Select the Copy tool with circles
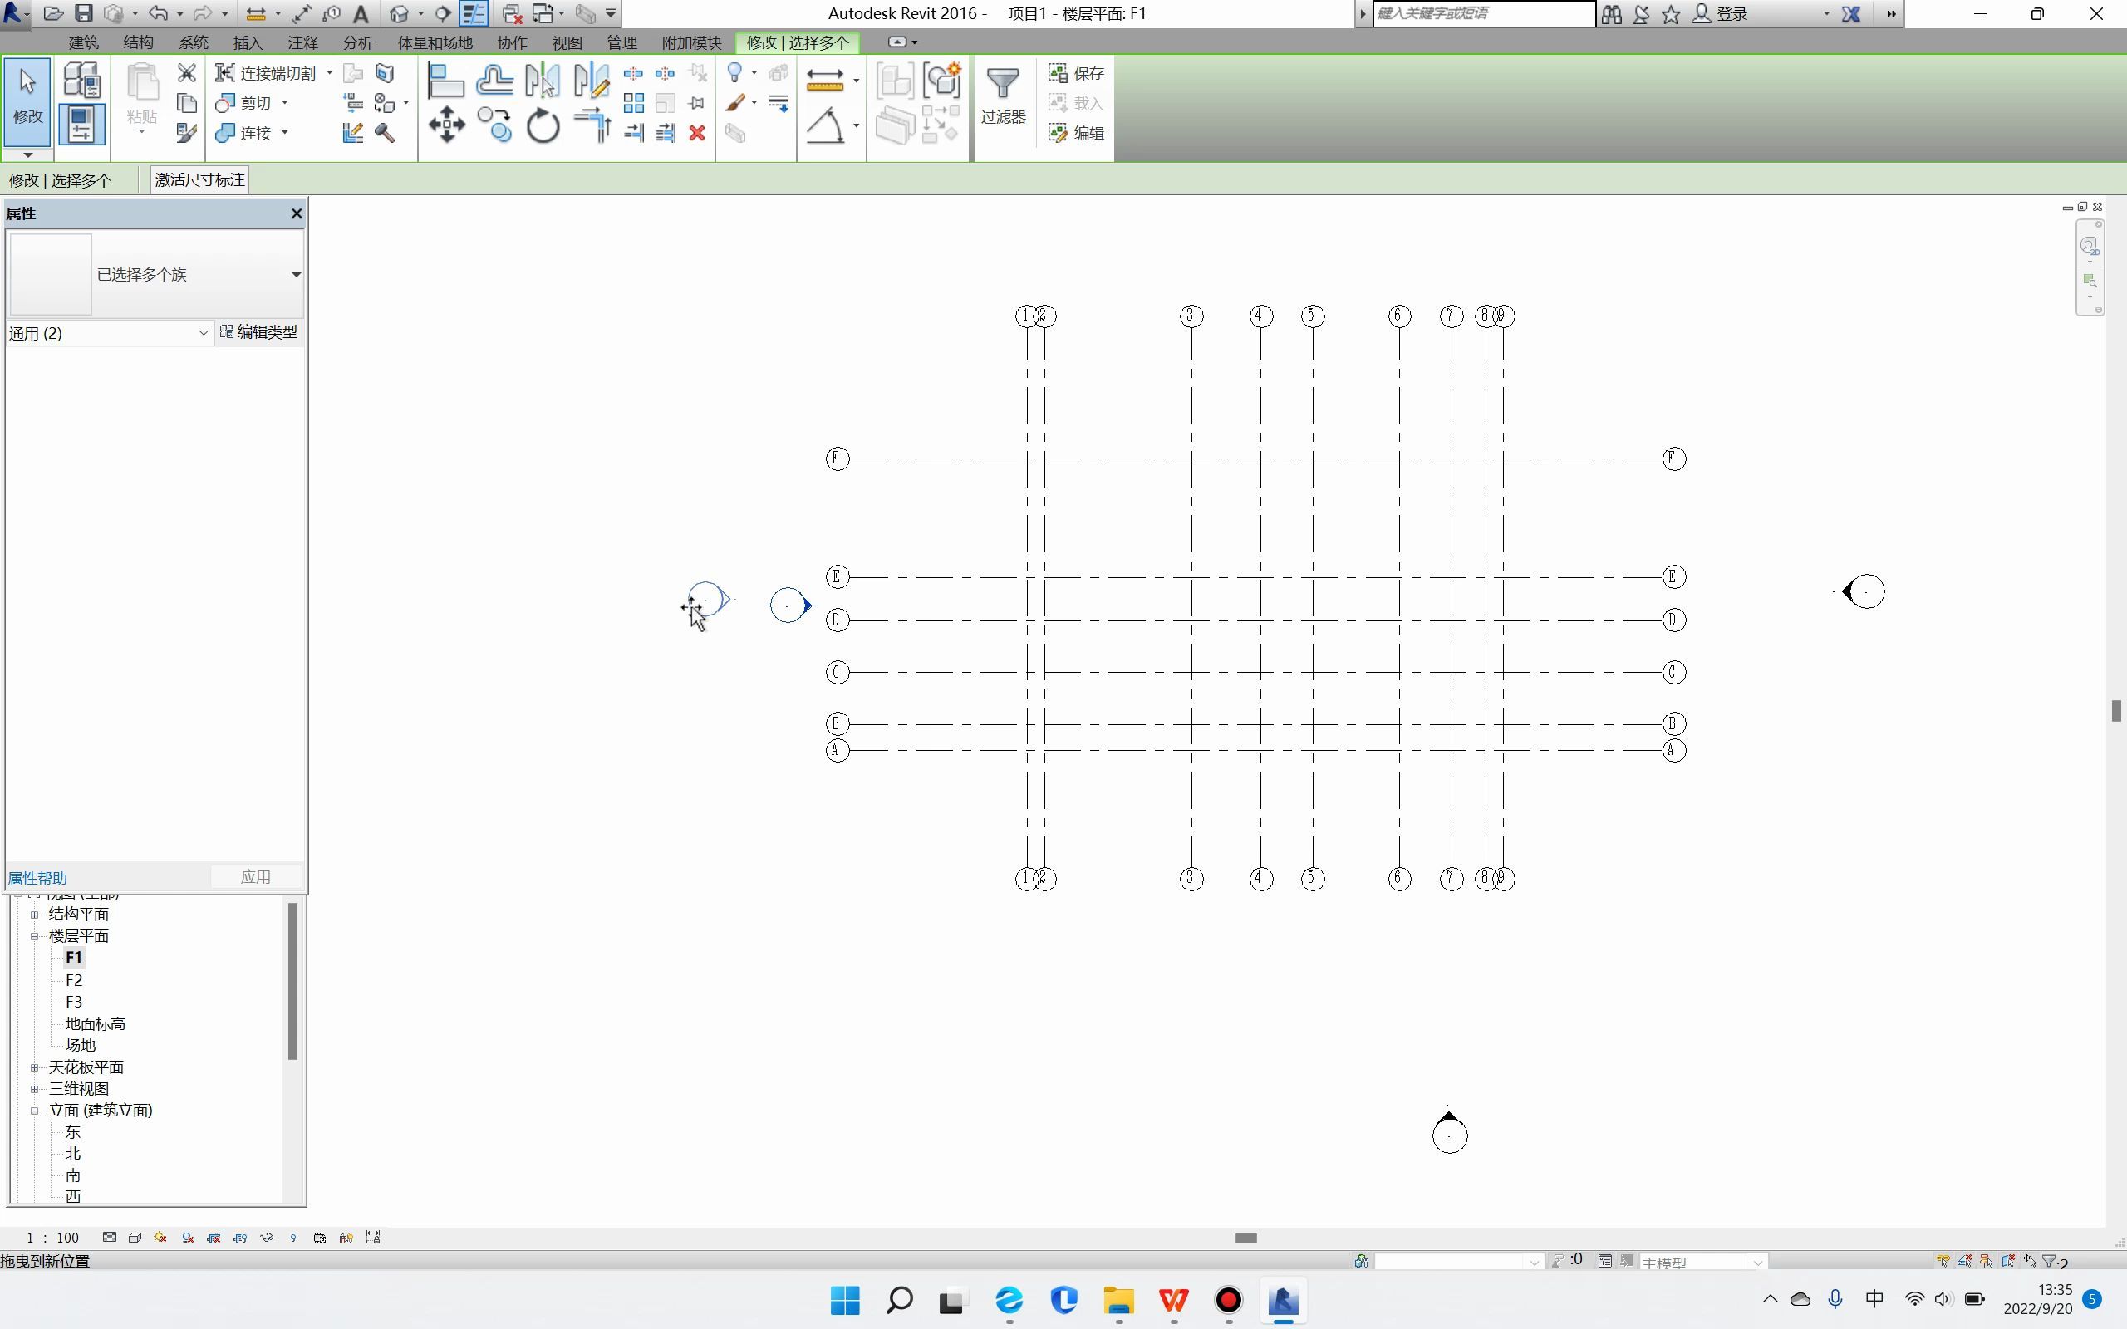This screenshot has height=1329, width=2127. click(x=495, y=125)
